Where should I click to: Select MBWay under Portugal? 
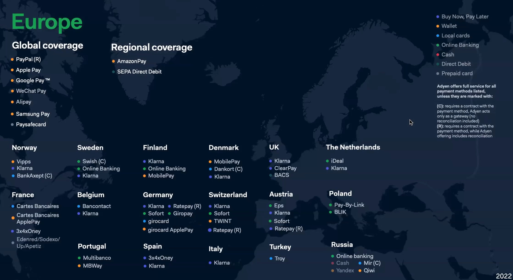pyautogui.click(x=92, y=266)
